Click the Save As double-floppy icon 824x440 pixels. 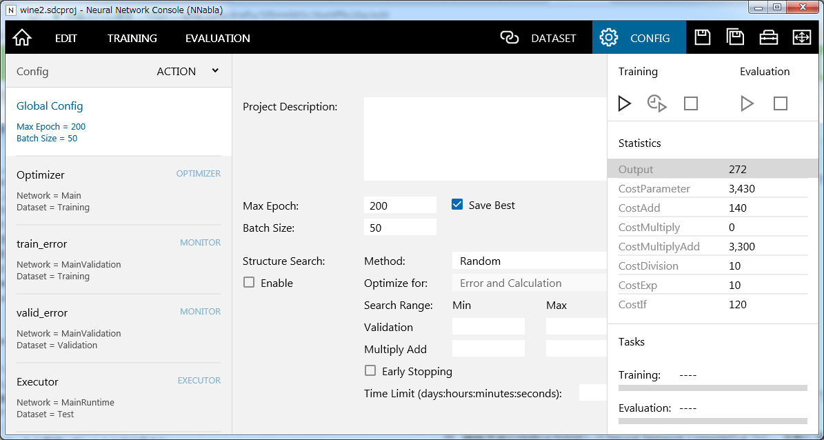[x=735, y=37]
